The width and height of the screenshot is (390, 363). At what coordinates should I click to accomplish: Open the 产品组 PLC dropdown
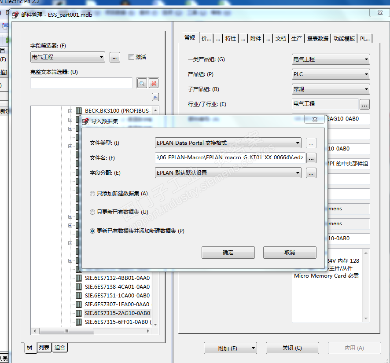click(331, 74)
